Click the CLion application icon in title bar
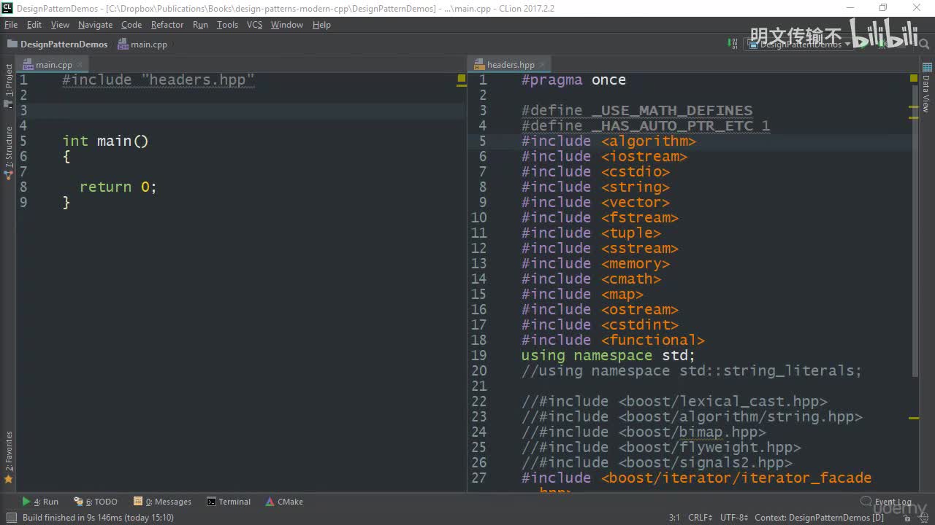The height and width of the screenshot is (525, 935). [8, 8]
